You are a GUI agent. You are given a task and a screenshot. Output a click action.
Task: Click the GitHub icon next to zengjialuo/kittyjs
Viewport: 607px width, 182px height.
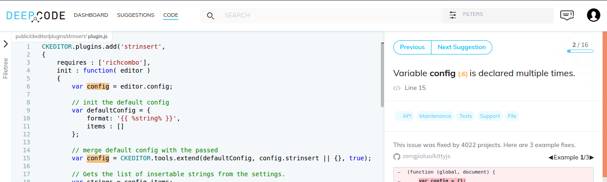[397, 157]
